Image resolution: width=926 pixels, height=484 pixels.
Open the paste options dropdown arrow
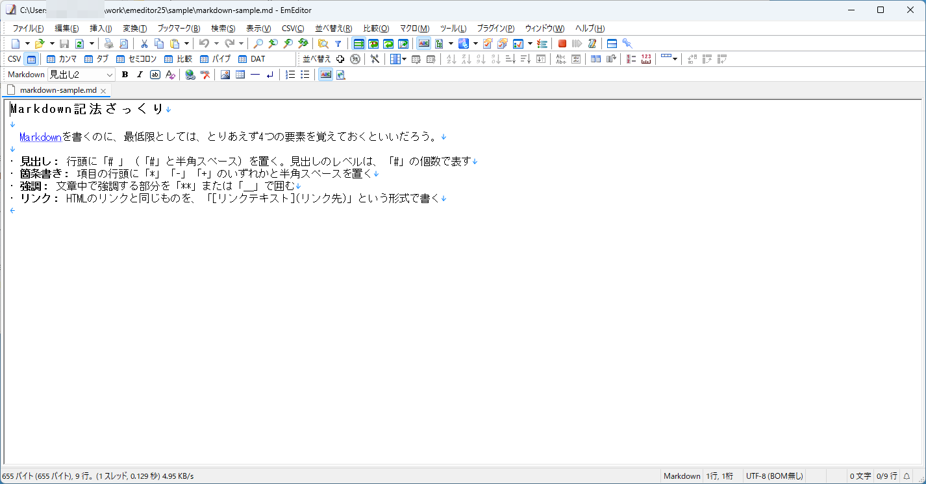click(186, 43)
